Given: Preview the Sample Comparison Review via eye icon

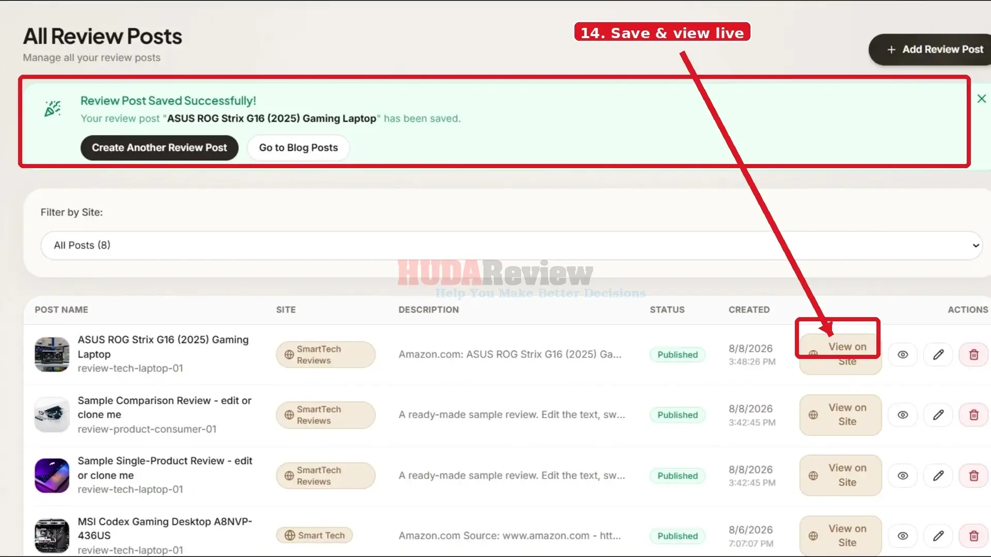Looking at the screenshot, I should tap(903, 415).
